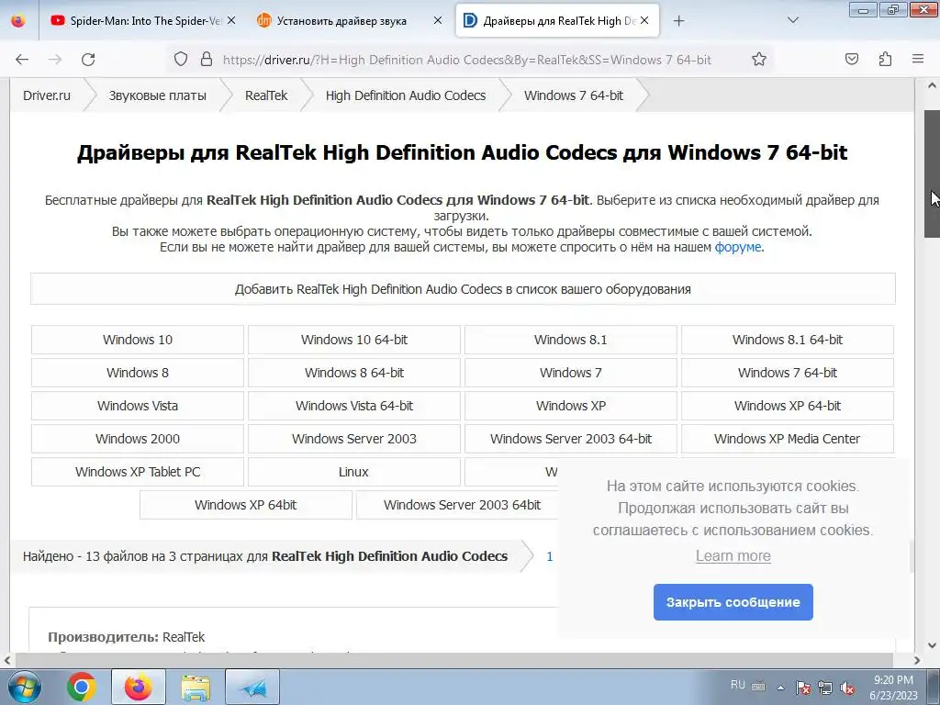Select Windows 8.1 64-bit filter
The height and width of the screenshot is (705, 940).
[x=788, y=340]
